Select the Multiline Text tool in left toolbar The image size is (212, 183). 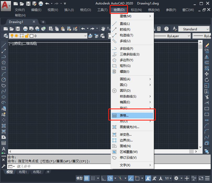click(3, 149)
